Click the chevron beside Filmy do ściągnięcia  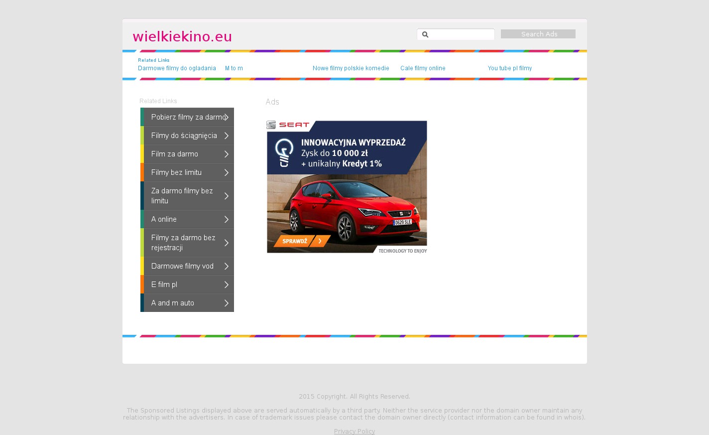pyautogui.click(x=227, y=136)
